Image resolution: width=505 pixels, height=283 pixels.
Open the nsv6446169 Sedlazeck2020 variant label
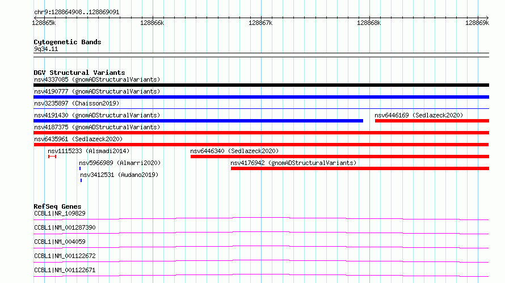click(x=419, y=115)
